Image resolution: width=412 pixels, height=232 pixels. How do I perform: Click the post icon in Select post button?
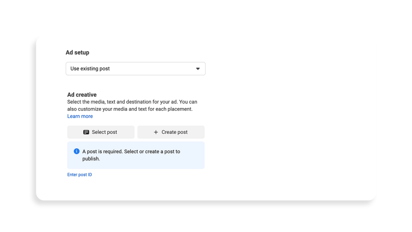point(86,132)
